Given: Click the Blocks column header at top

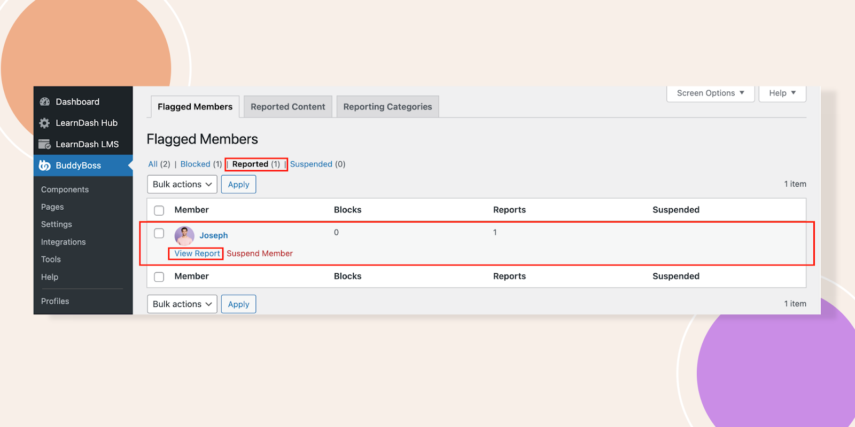Looking at the screenshot, I should click(x=348, y=210).
